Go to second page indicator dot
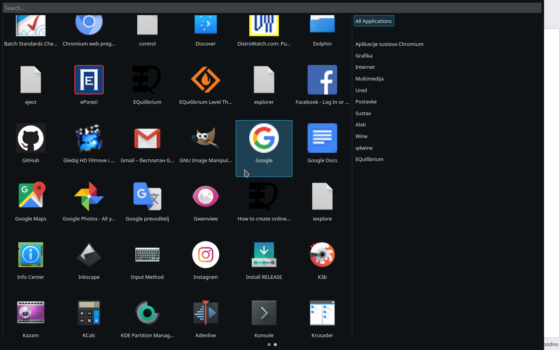 (275, 345)
